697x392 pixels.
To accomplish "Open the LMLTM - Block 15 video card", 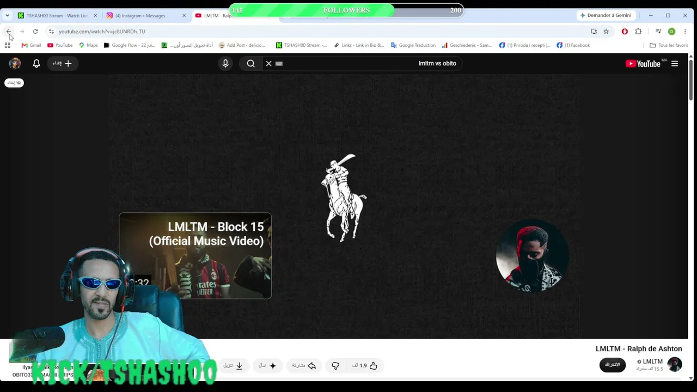I will [x=195, y=256].
